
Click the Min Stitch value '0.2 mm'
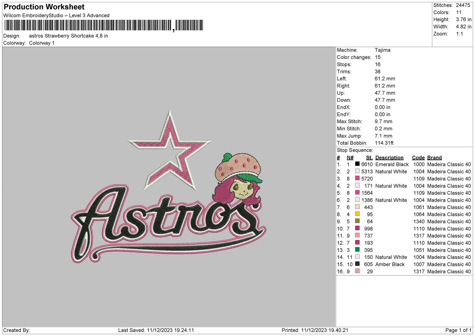383,129
